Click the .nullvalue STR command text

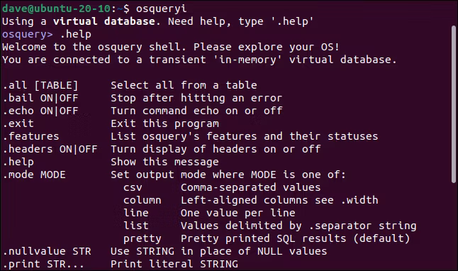47,251
